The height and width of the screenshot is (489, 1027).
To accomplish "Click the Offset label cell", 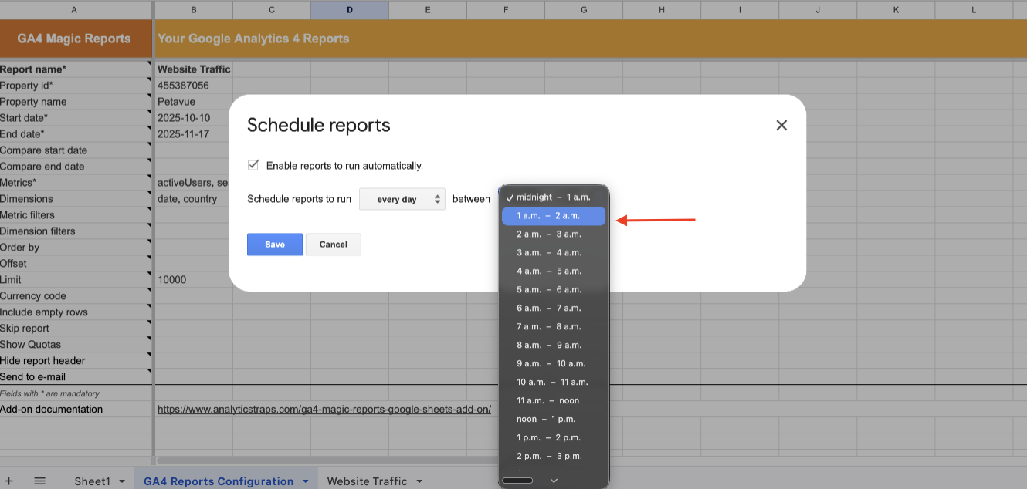I will point(76,264).
